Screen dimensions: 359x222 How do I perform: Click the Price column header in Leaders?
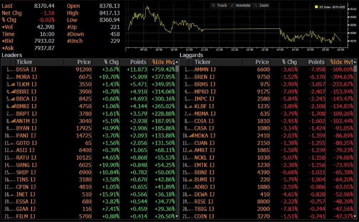coord(84,62)
